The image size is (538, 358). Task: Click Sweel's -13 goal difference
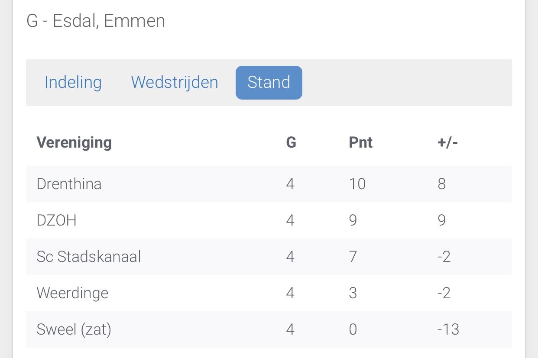448,329
